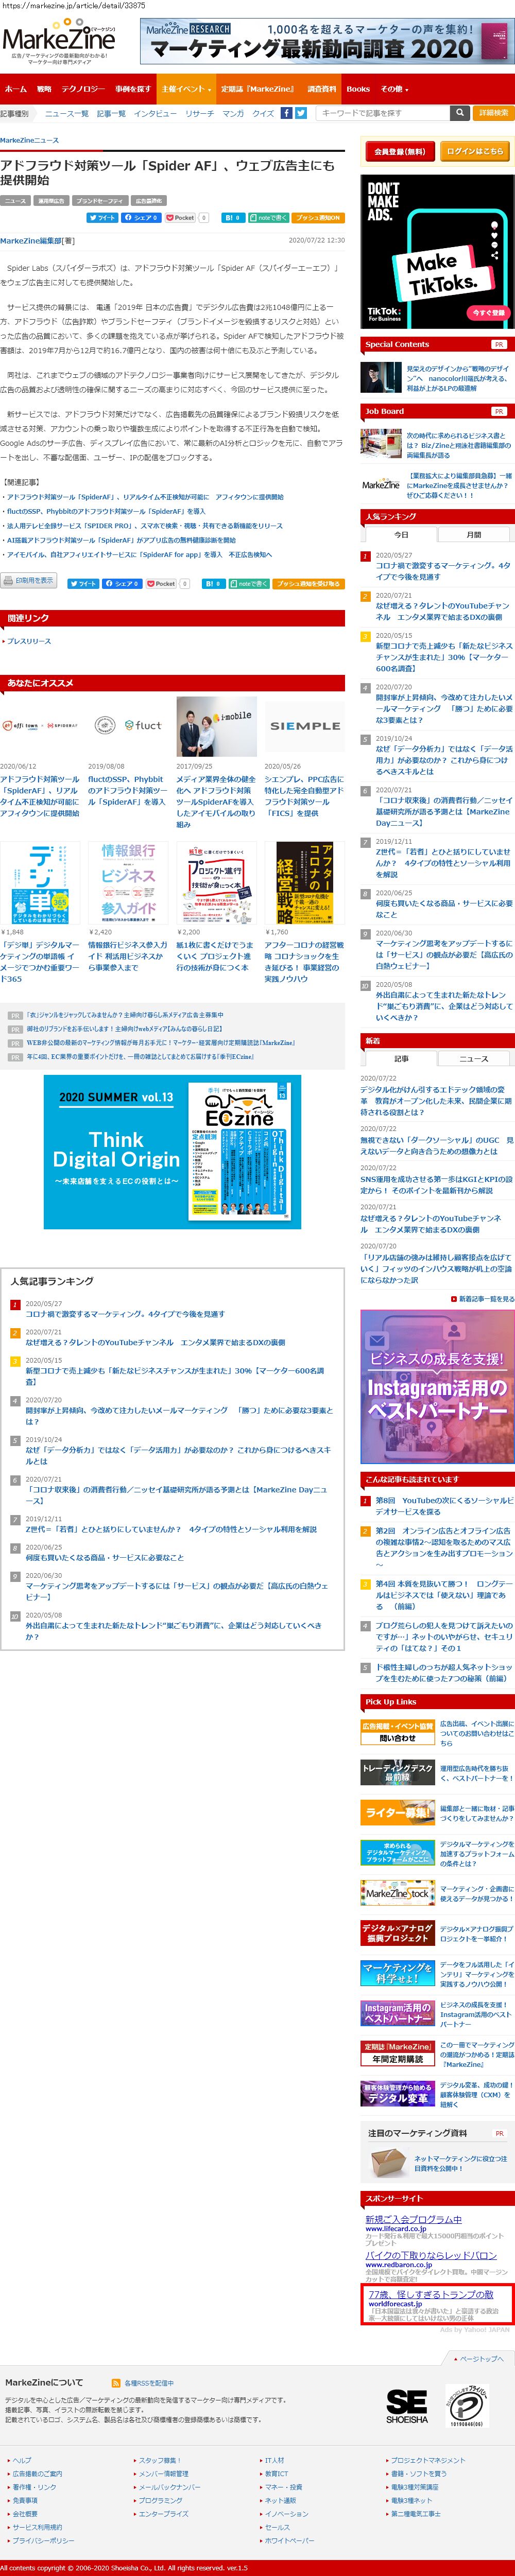Click the 会員登録(無料) button
The width and height of the screenshot is (515, 2576).
coord(399,151)
